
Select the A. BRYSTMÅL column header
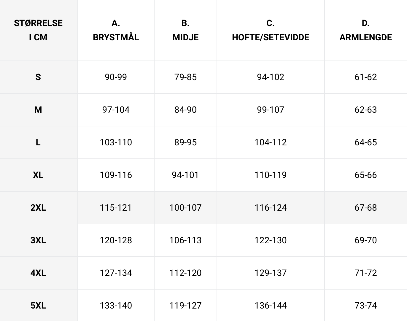(116, 30)
